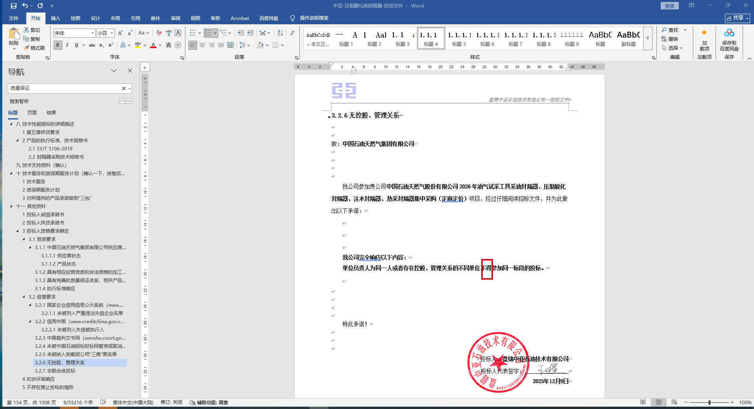Open the 文件 menu
Viewport: 754px width, 409px height.
coord(14,18)
